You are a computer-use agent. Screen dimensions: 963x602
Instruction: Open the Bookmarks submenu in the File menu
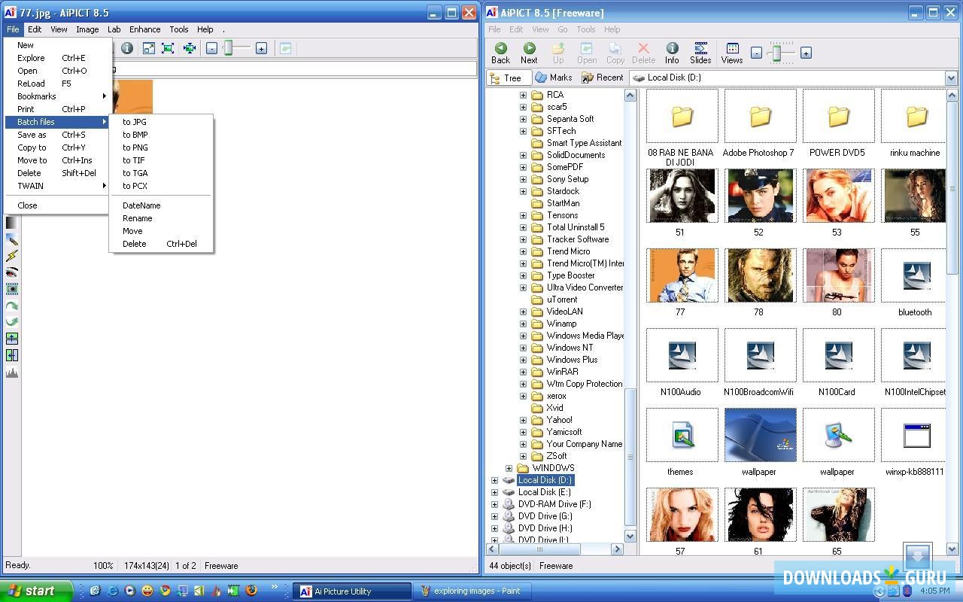pos(57,96)
